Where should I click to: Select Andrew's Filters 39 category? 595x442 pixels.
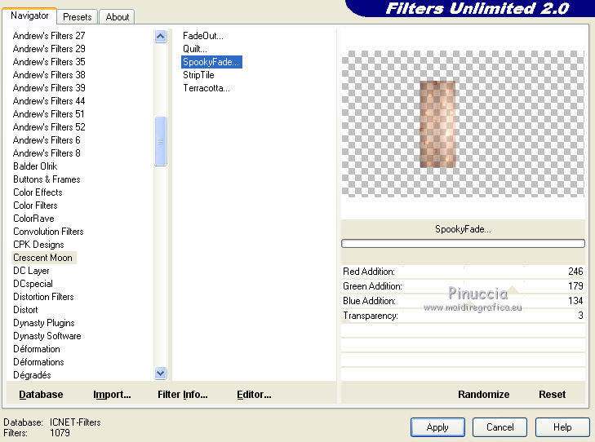coord(49,88)
